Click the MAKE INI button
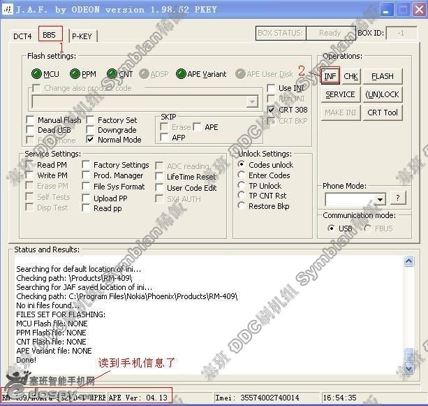Image resolution: width=428 pixels, height=406 pixels. 341,113
